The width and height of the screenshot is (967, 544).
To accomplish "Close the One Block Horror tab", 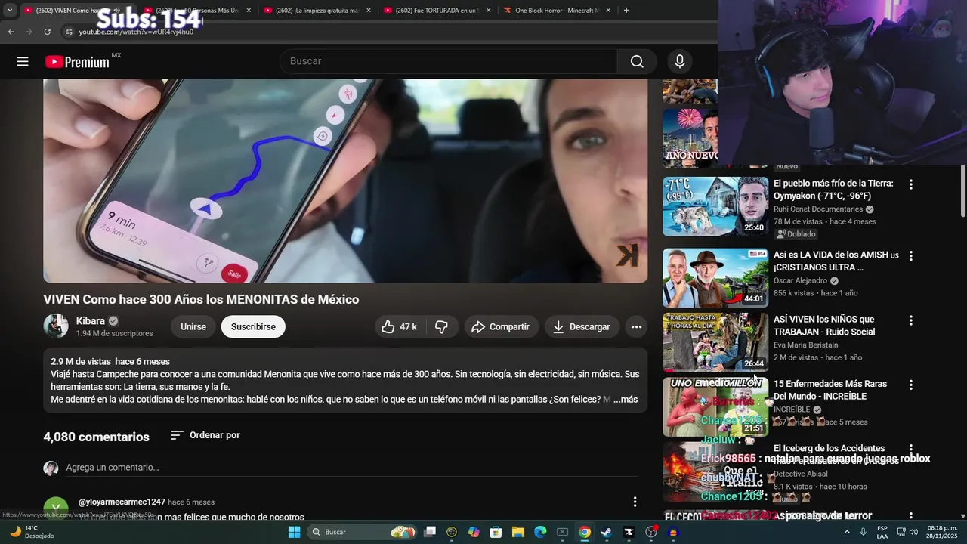I will pyautogui.click(x=609, y=11).
